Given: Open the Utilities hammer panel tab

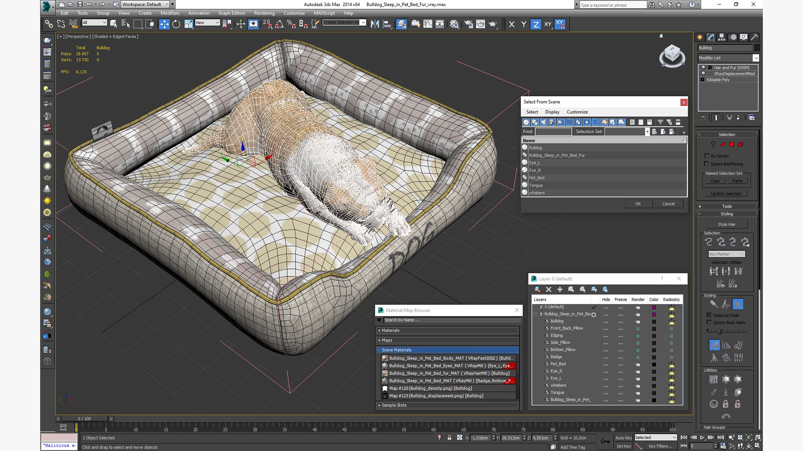Looking at the screenshot, I should tap(754, 37).
